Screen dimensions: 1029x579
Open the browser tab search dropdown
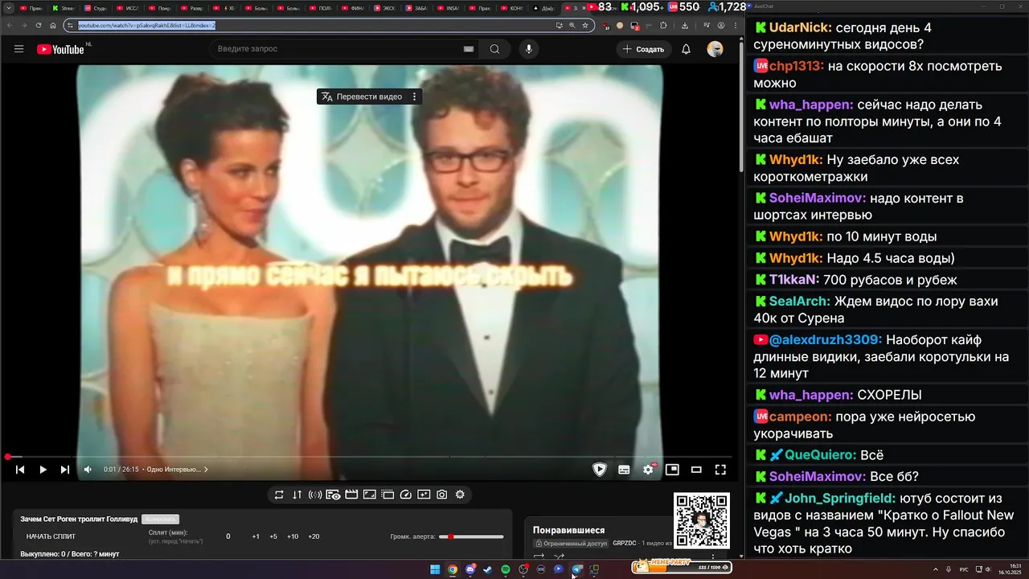[8, 7]
